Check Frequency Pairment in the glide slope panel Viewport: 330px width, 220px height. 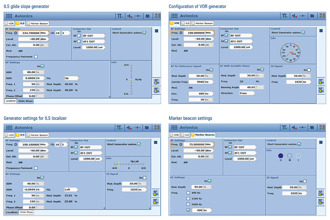tap(36, 57)
